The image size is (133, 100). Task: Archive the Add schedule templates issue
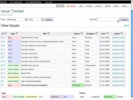coord(121,81)
